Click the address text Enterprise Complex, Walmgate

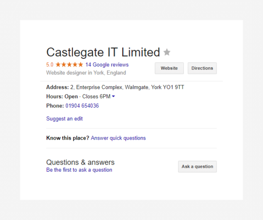tap(112, 87)
